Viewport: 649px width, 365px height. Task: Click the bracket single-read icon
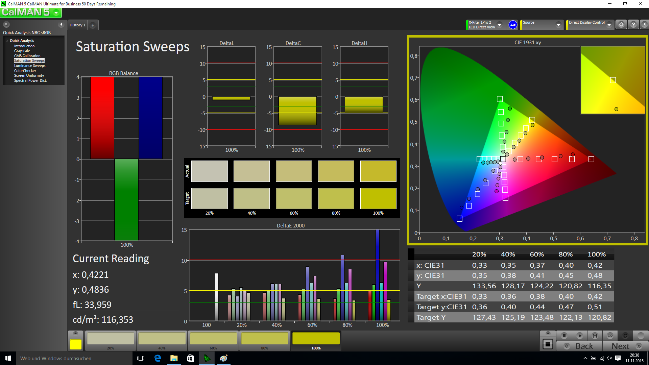(x=595, y=336)
